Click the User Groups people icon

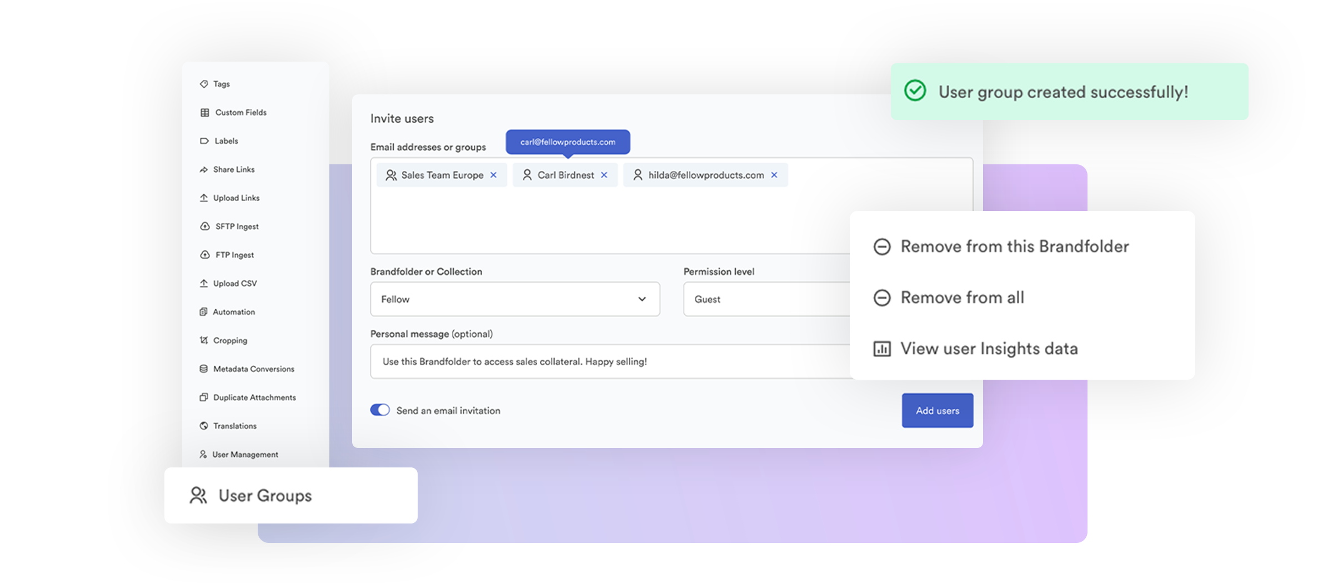pyautogui.click(x=198, y=495)
